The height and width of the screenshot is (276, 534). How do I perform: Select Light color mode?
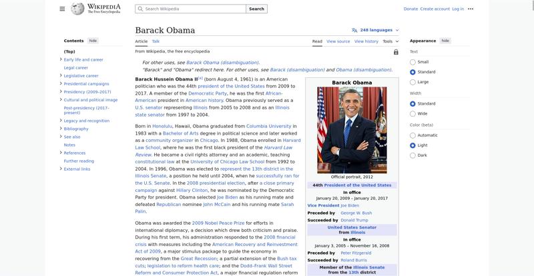[413, 145]
